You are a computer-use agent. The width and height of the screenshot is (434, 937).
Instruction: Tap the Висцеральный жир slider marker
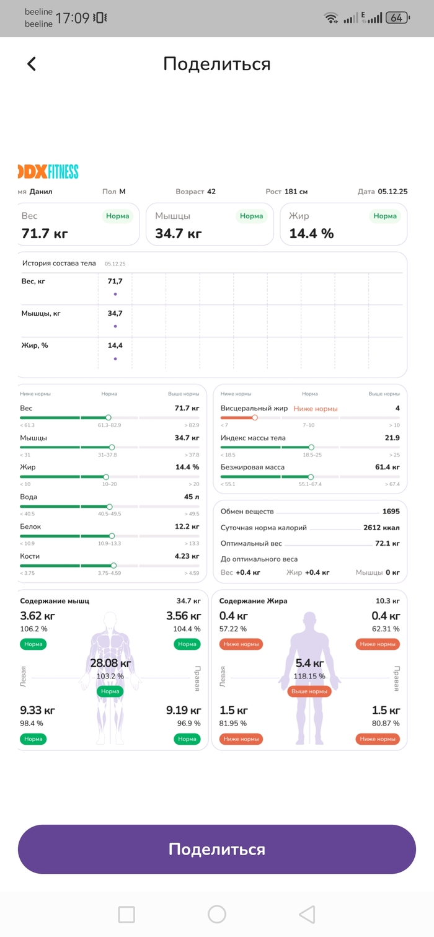pos(255,417)
